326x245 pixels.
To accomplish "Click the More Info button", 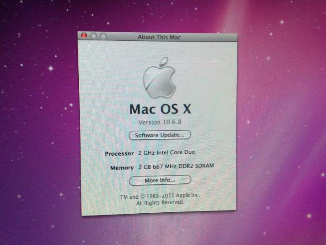I will (x=160, y=180).
